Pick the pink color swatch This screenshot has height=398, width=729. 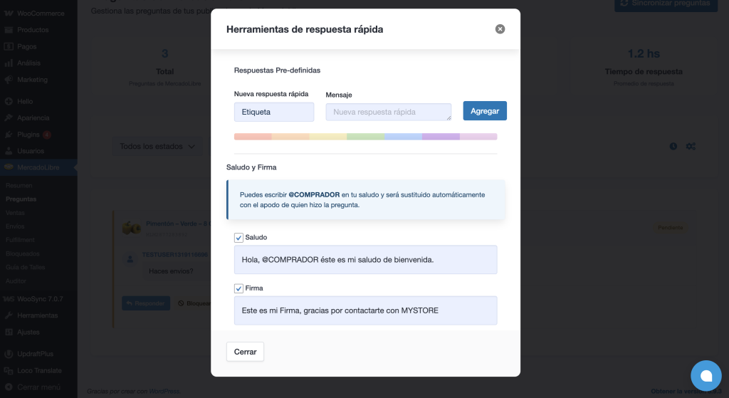[x=478, y=137]
